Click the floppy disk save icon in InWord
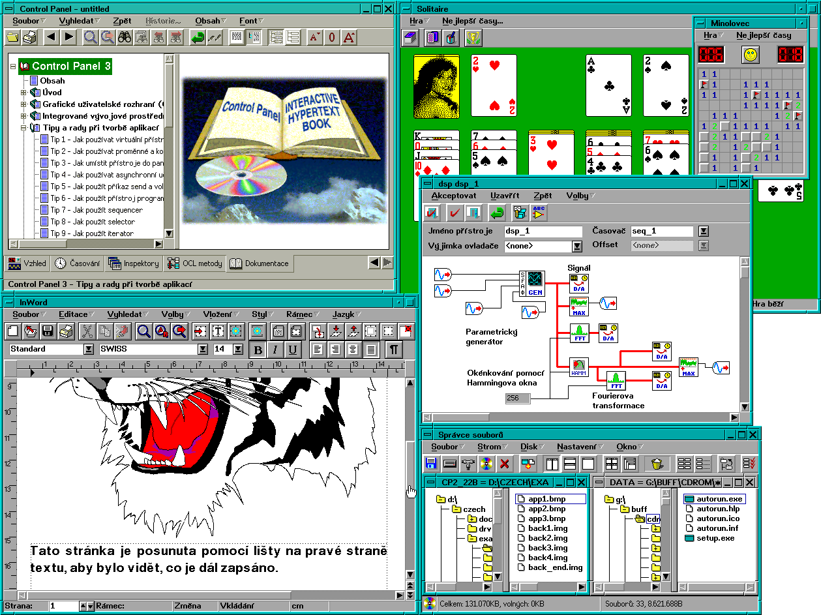The height and width of the screenshot is (615, 821). pyautogui.click(x=48, y=331)
